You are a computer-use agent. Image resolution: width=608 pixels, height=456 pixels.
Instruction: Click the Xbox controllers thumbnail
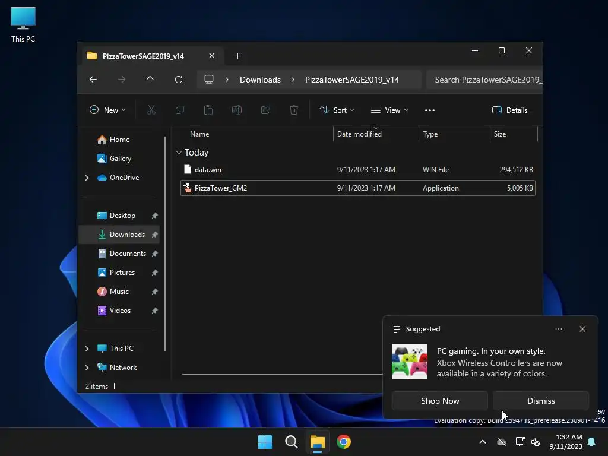tap(410, 362)
